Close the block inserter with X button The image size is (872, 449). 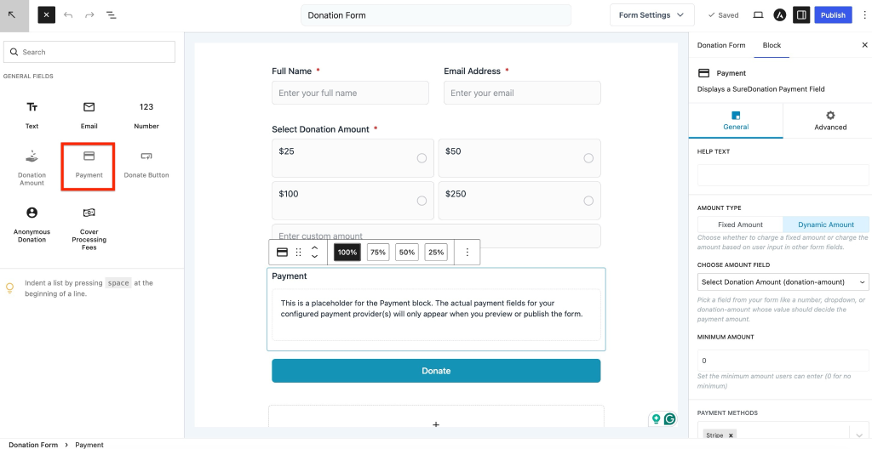click(46, 15)
